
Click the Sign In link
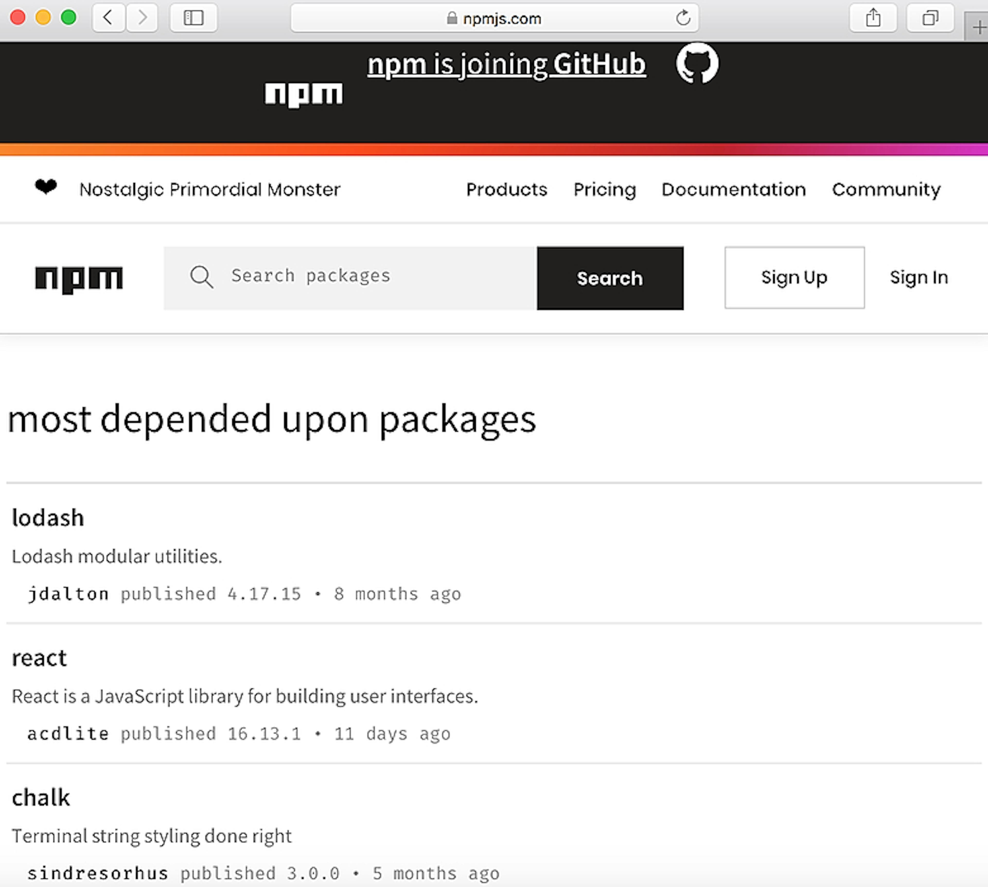(x=919, y=277)
